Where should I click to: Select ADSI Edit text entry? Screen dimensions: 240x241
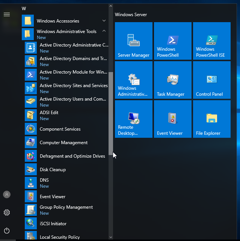pyautogui.click(x=49, y=113)
